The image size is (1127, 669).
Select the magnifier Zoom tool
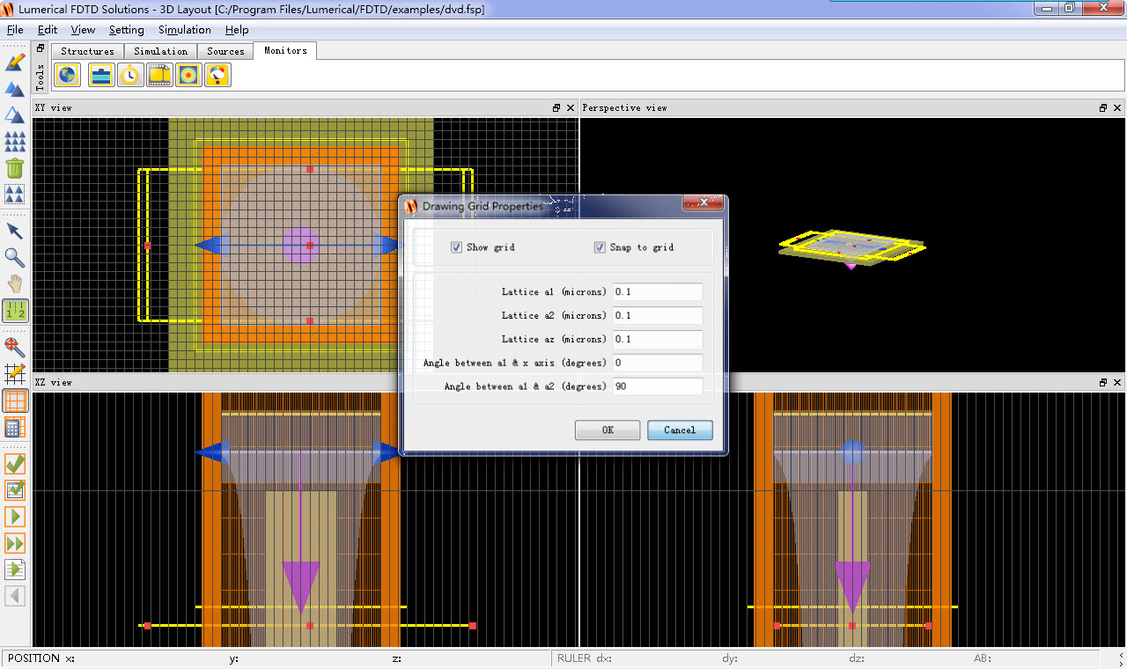(15, 258)
